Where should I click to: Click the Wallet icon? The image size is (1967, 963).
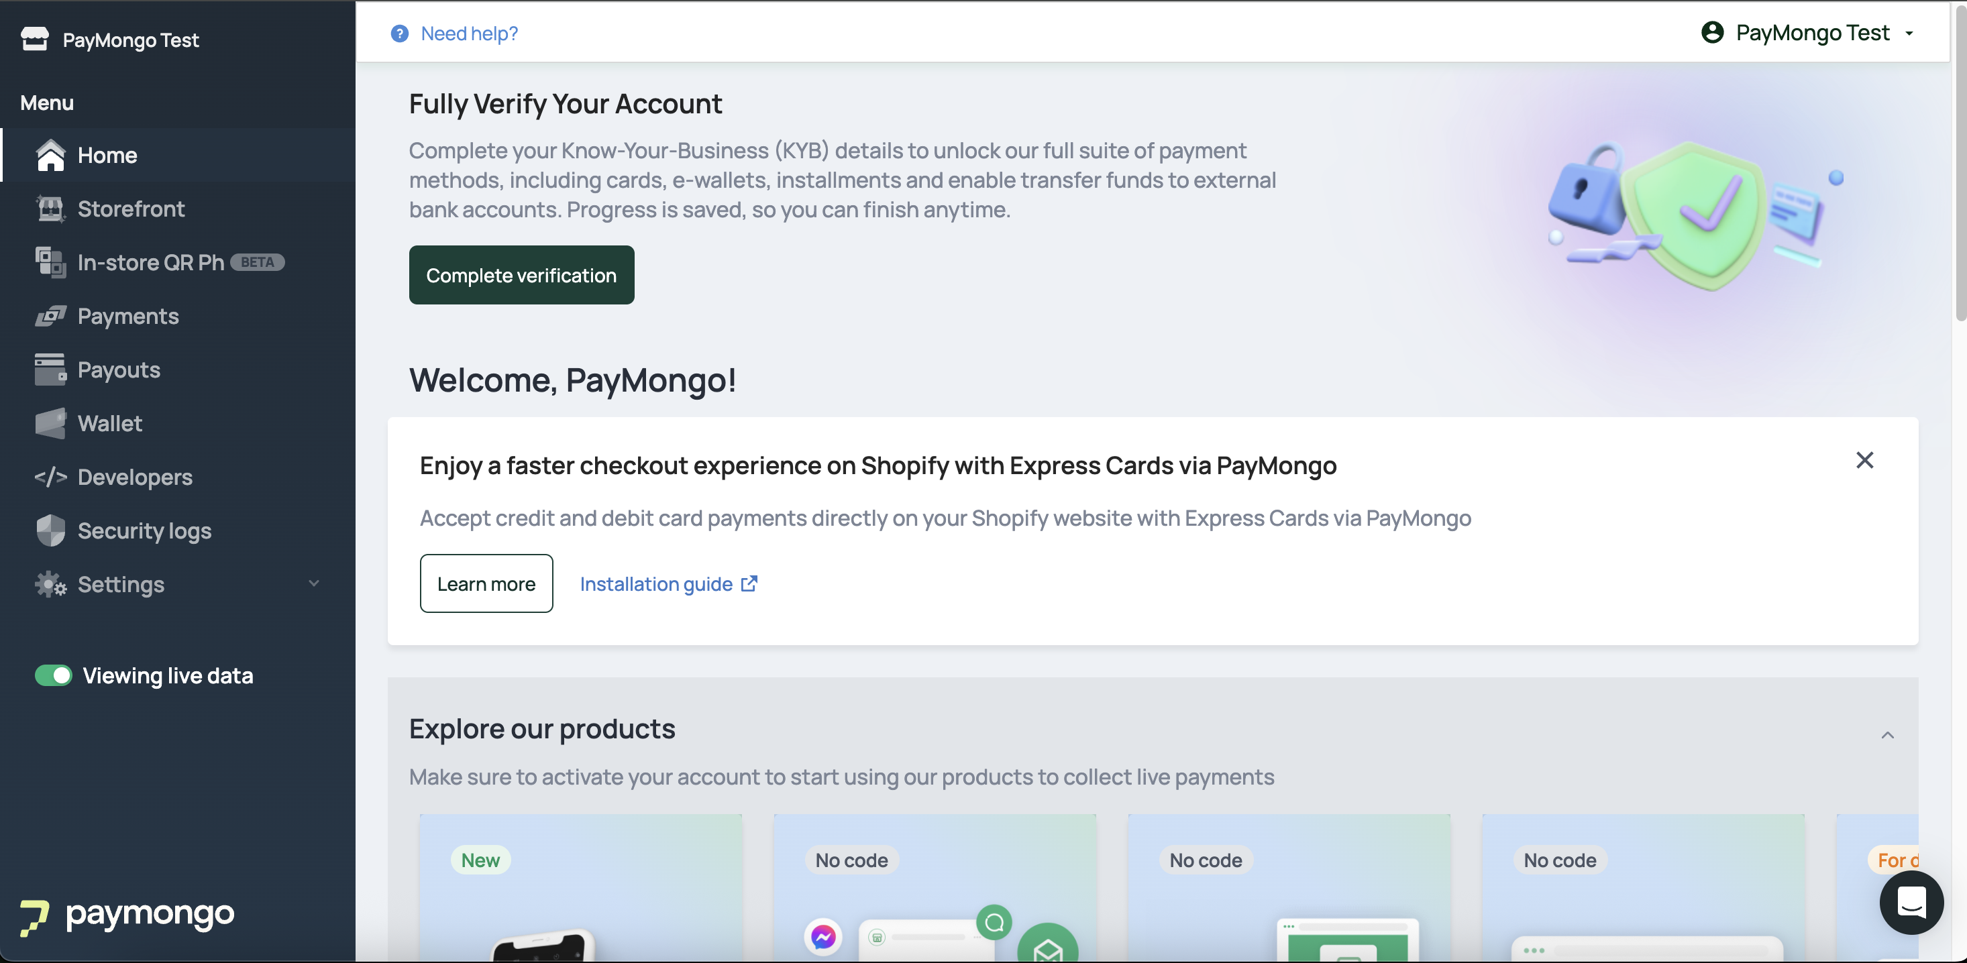(x=50, y=424)
